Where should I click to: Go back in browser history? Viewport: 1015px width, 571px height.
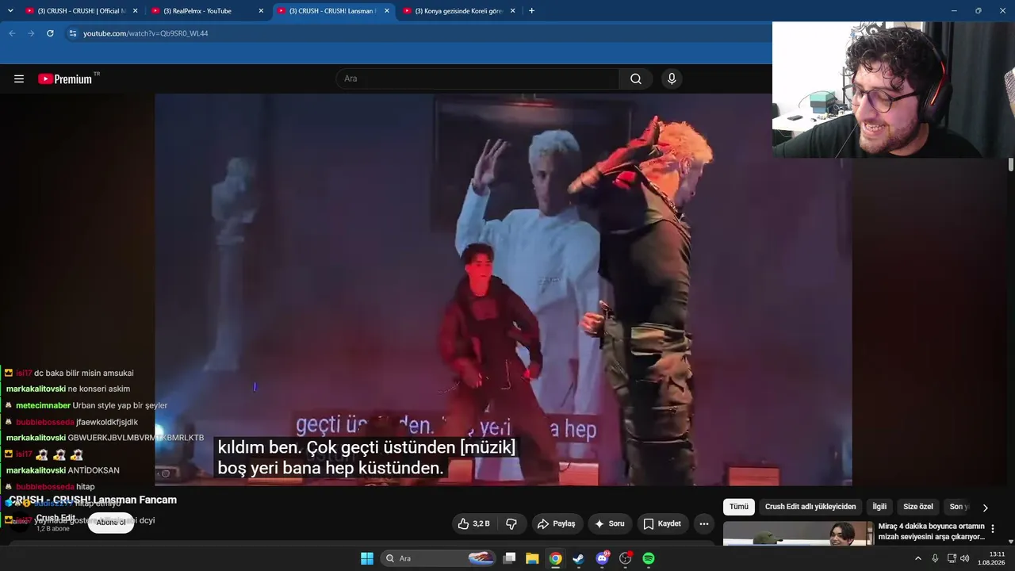click(12, 33)
